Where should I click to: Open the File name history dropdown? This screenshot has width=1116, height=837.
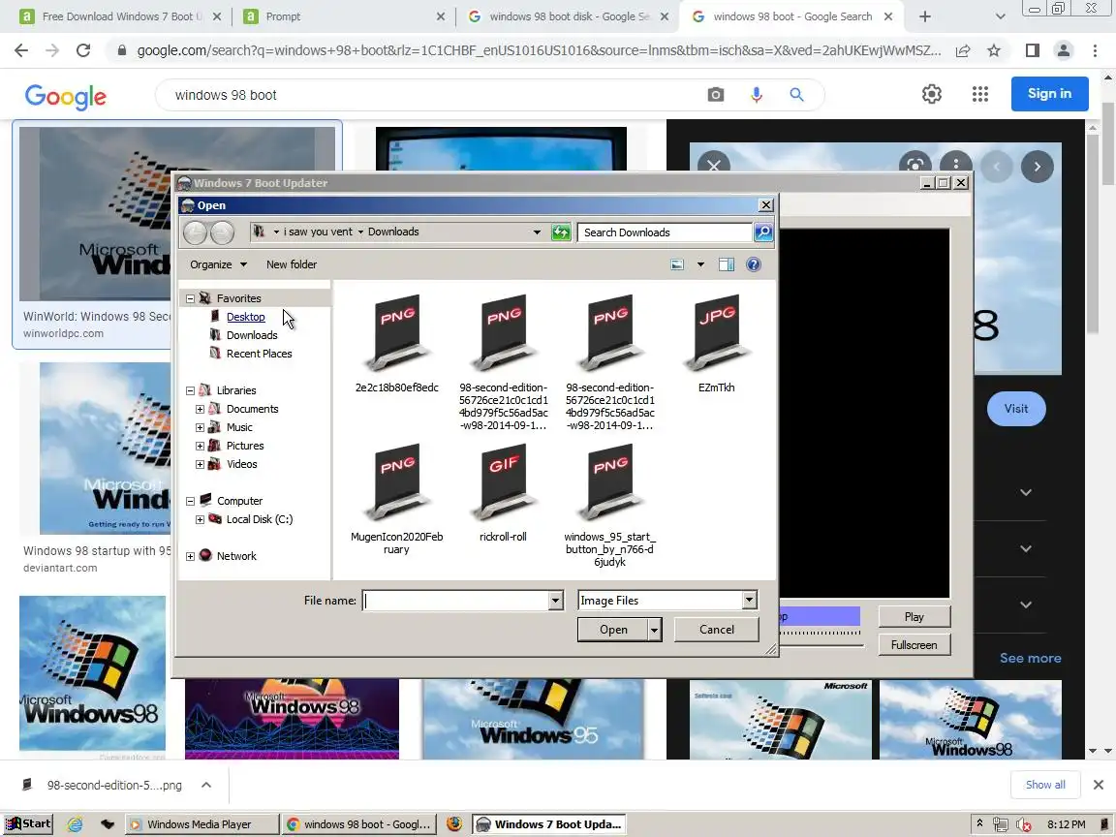pos(555,601)
